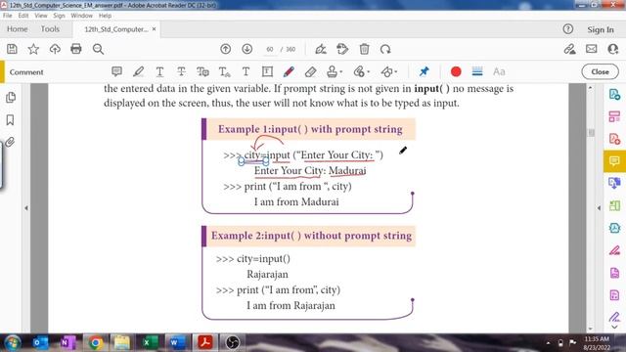
Task: Change the red annotation color swatch
Action: point(456,71)
